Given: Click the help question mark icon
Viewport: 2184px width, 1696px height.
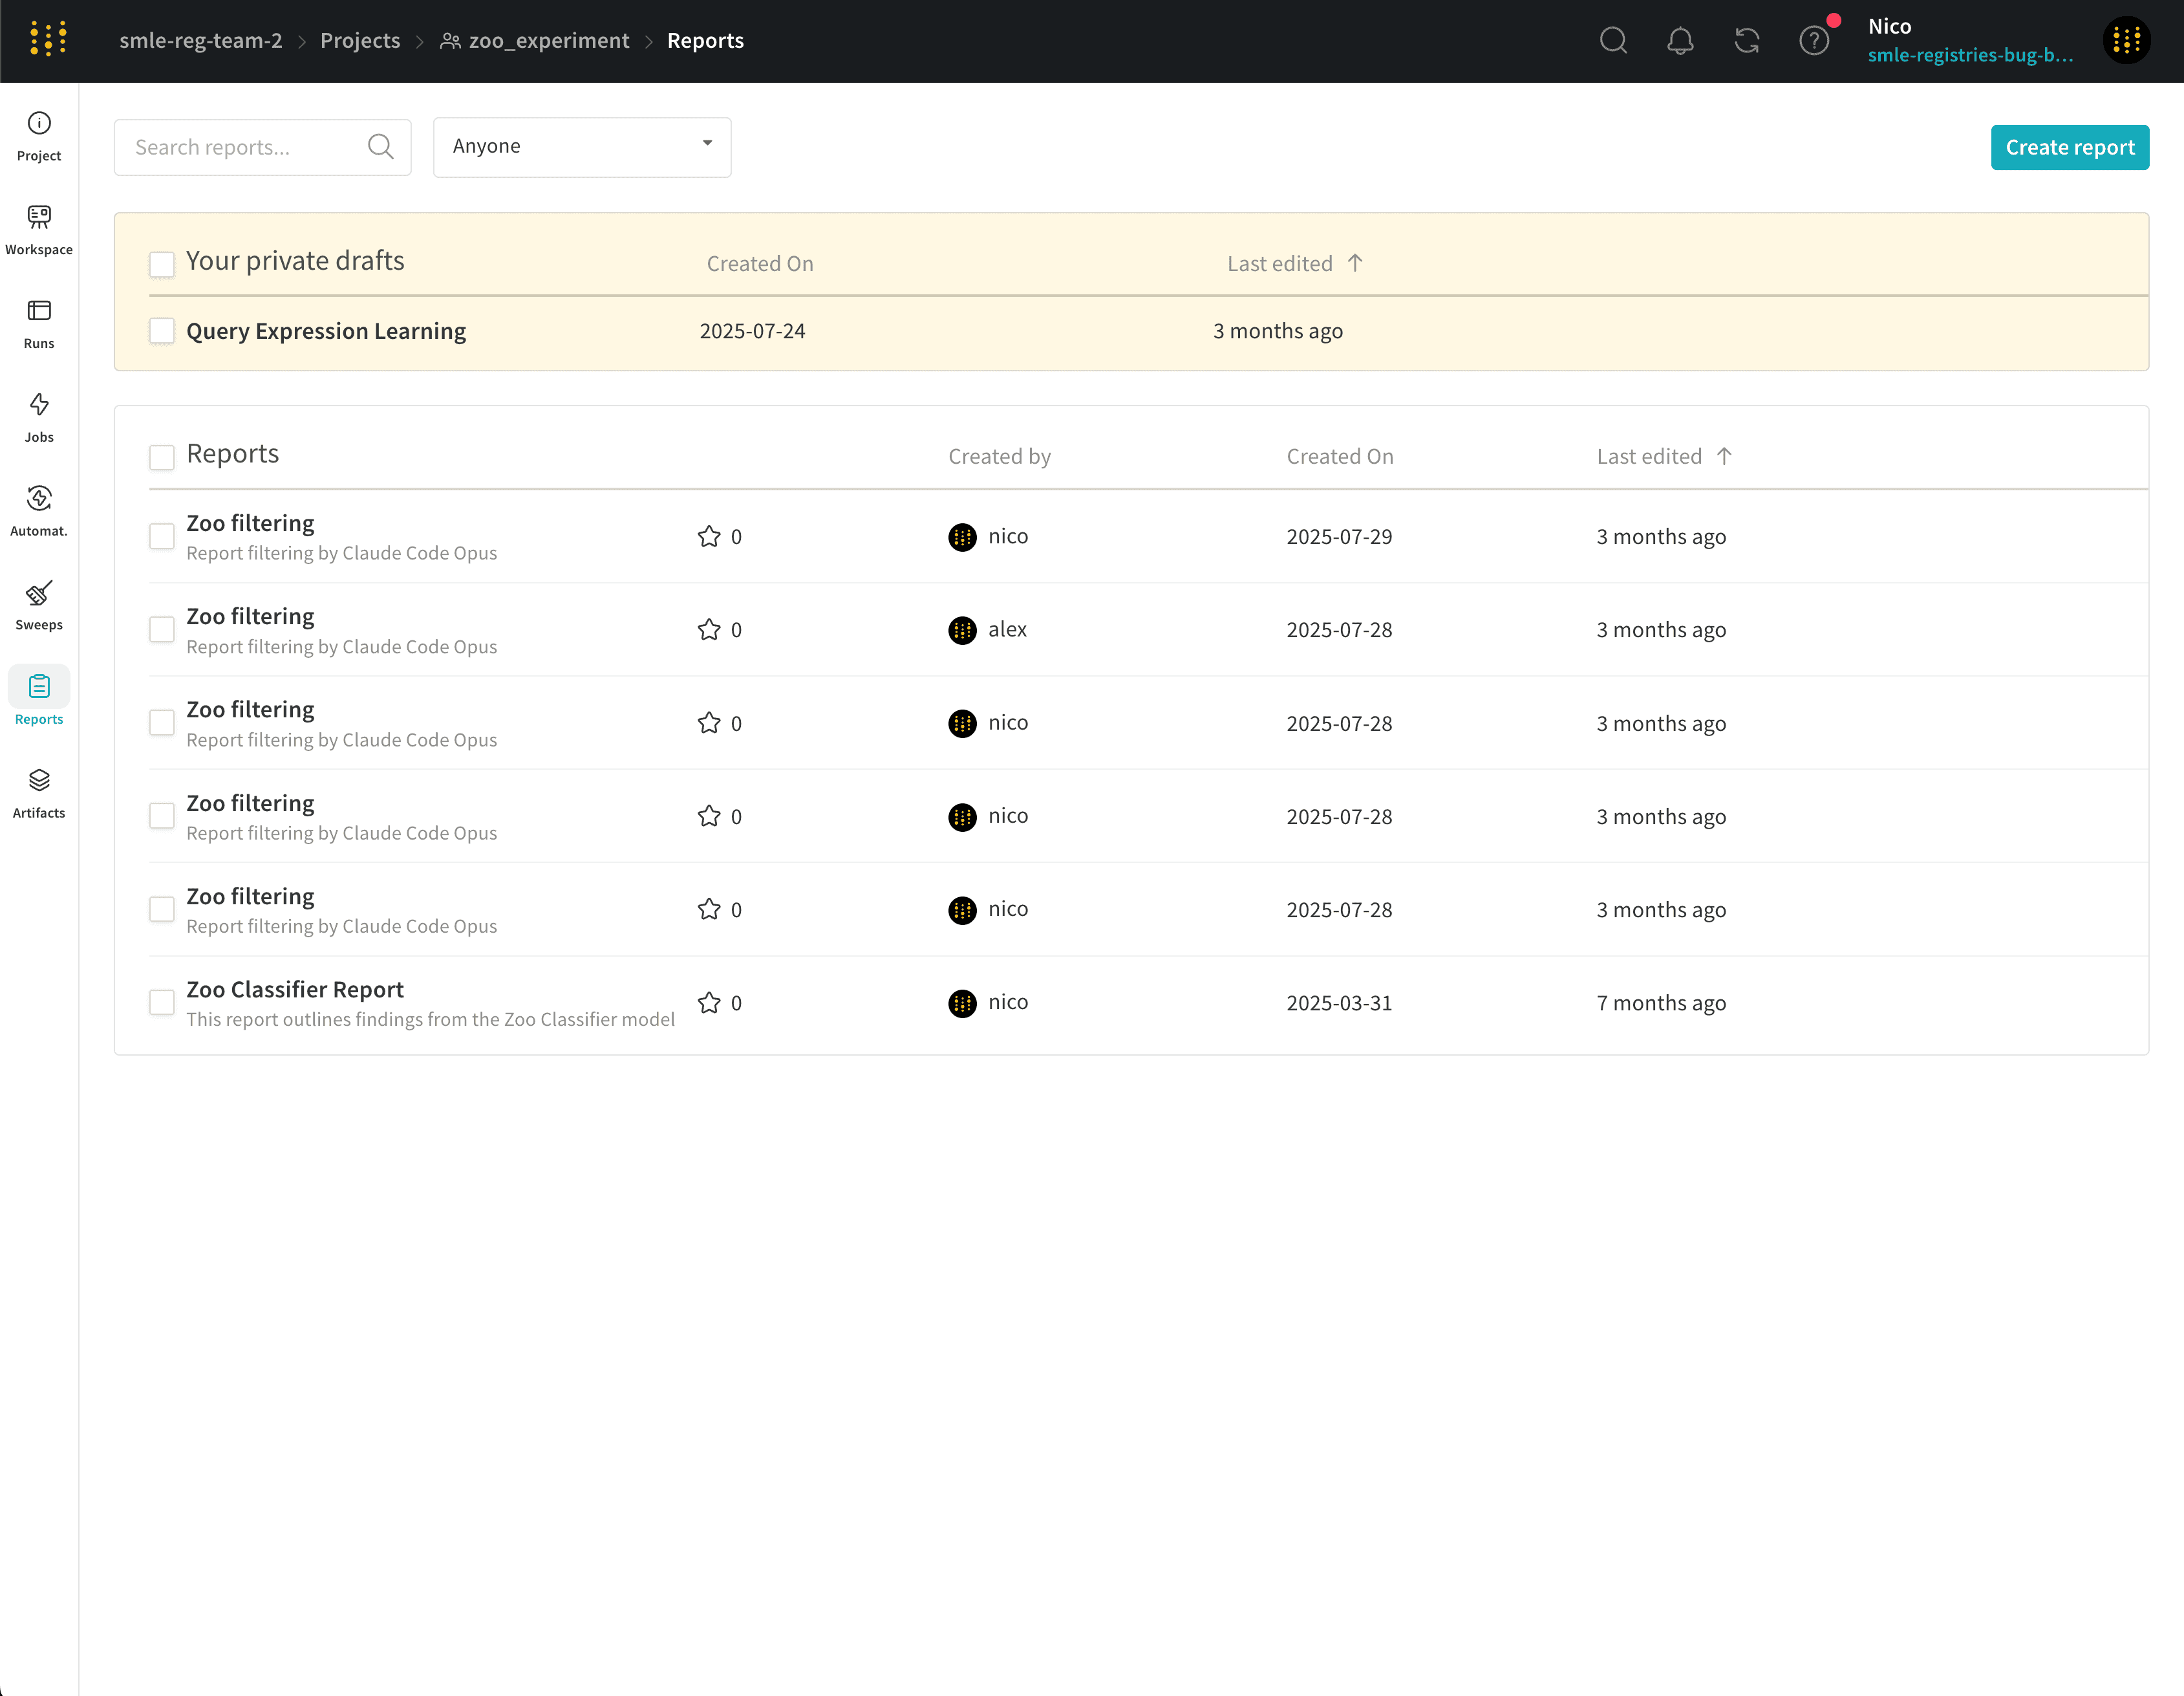Looking at the screenshot, I should coord(1814,41).
